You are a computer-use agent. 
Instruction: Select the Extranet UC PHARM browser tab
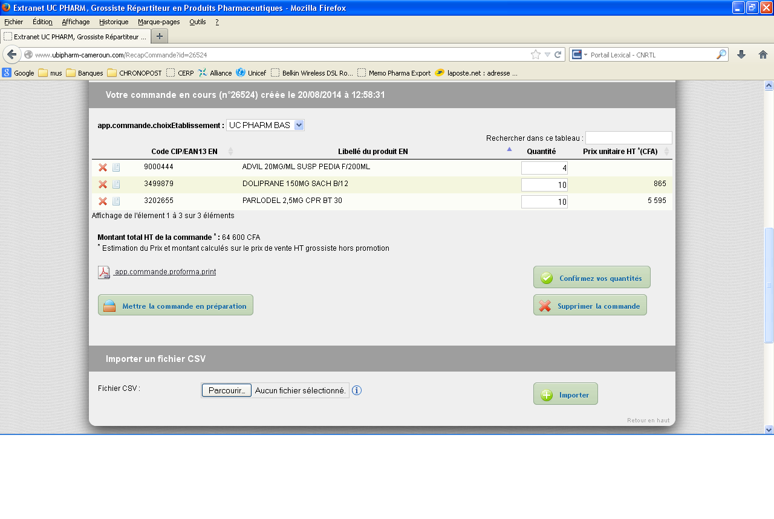tap(76, 36)
